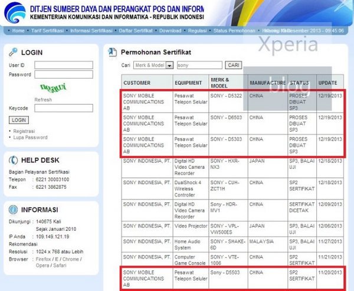Click the IE browser link

click(57, 259)
